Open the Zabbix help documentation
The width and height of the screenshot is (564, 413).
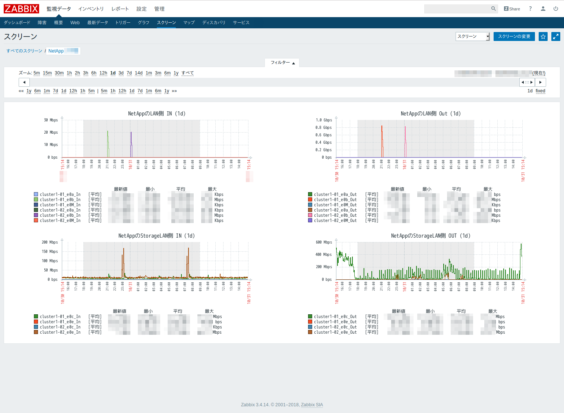(530, 9)
